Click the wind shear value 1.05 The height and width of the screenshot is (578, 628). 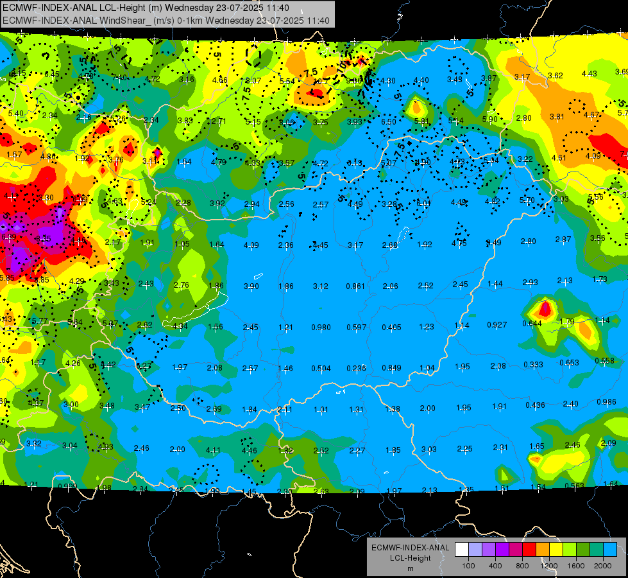[182, 244]
